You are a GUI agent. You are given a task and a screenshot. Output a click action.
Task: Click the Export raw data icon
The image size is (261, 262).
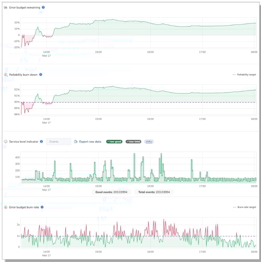76,142
